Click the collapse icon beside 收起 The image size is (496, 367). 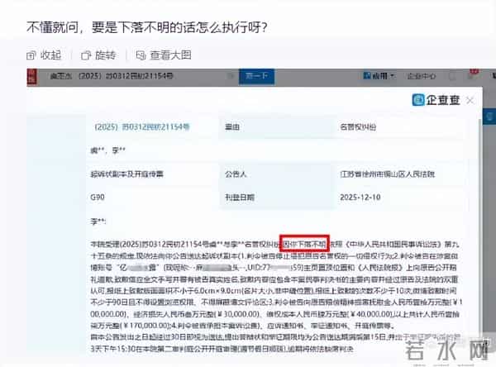coord(31,55)
